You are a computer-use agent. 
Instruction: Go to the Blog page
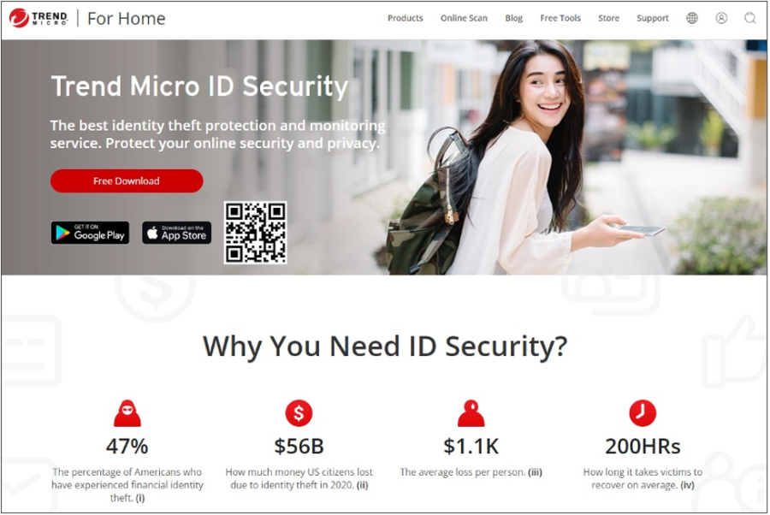513,18
